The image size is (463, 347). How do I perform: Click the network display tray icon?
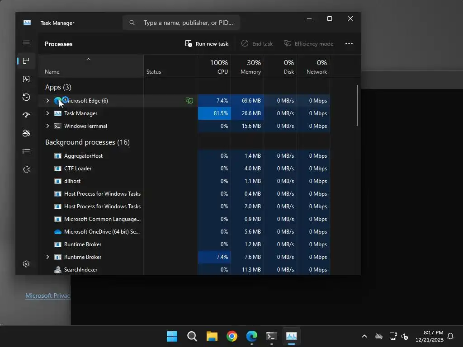[x=393, y=336]
